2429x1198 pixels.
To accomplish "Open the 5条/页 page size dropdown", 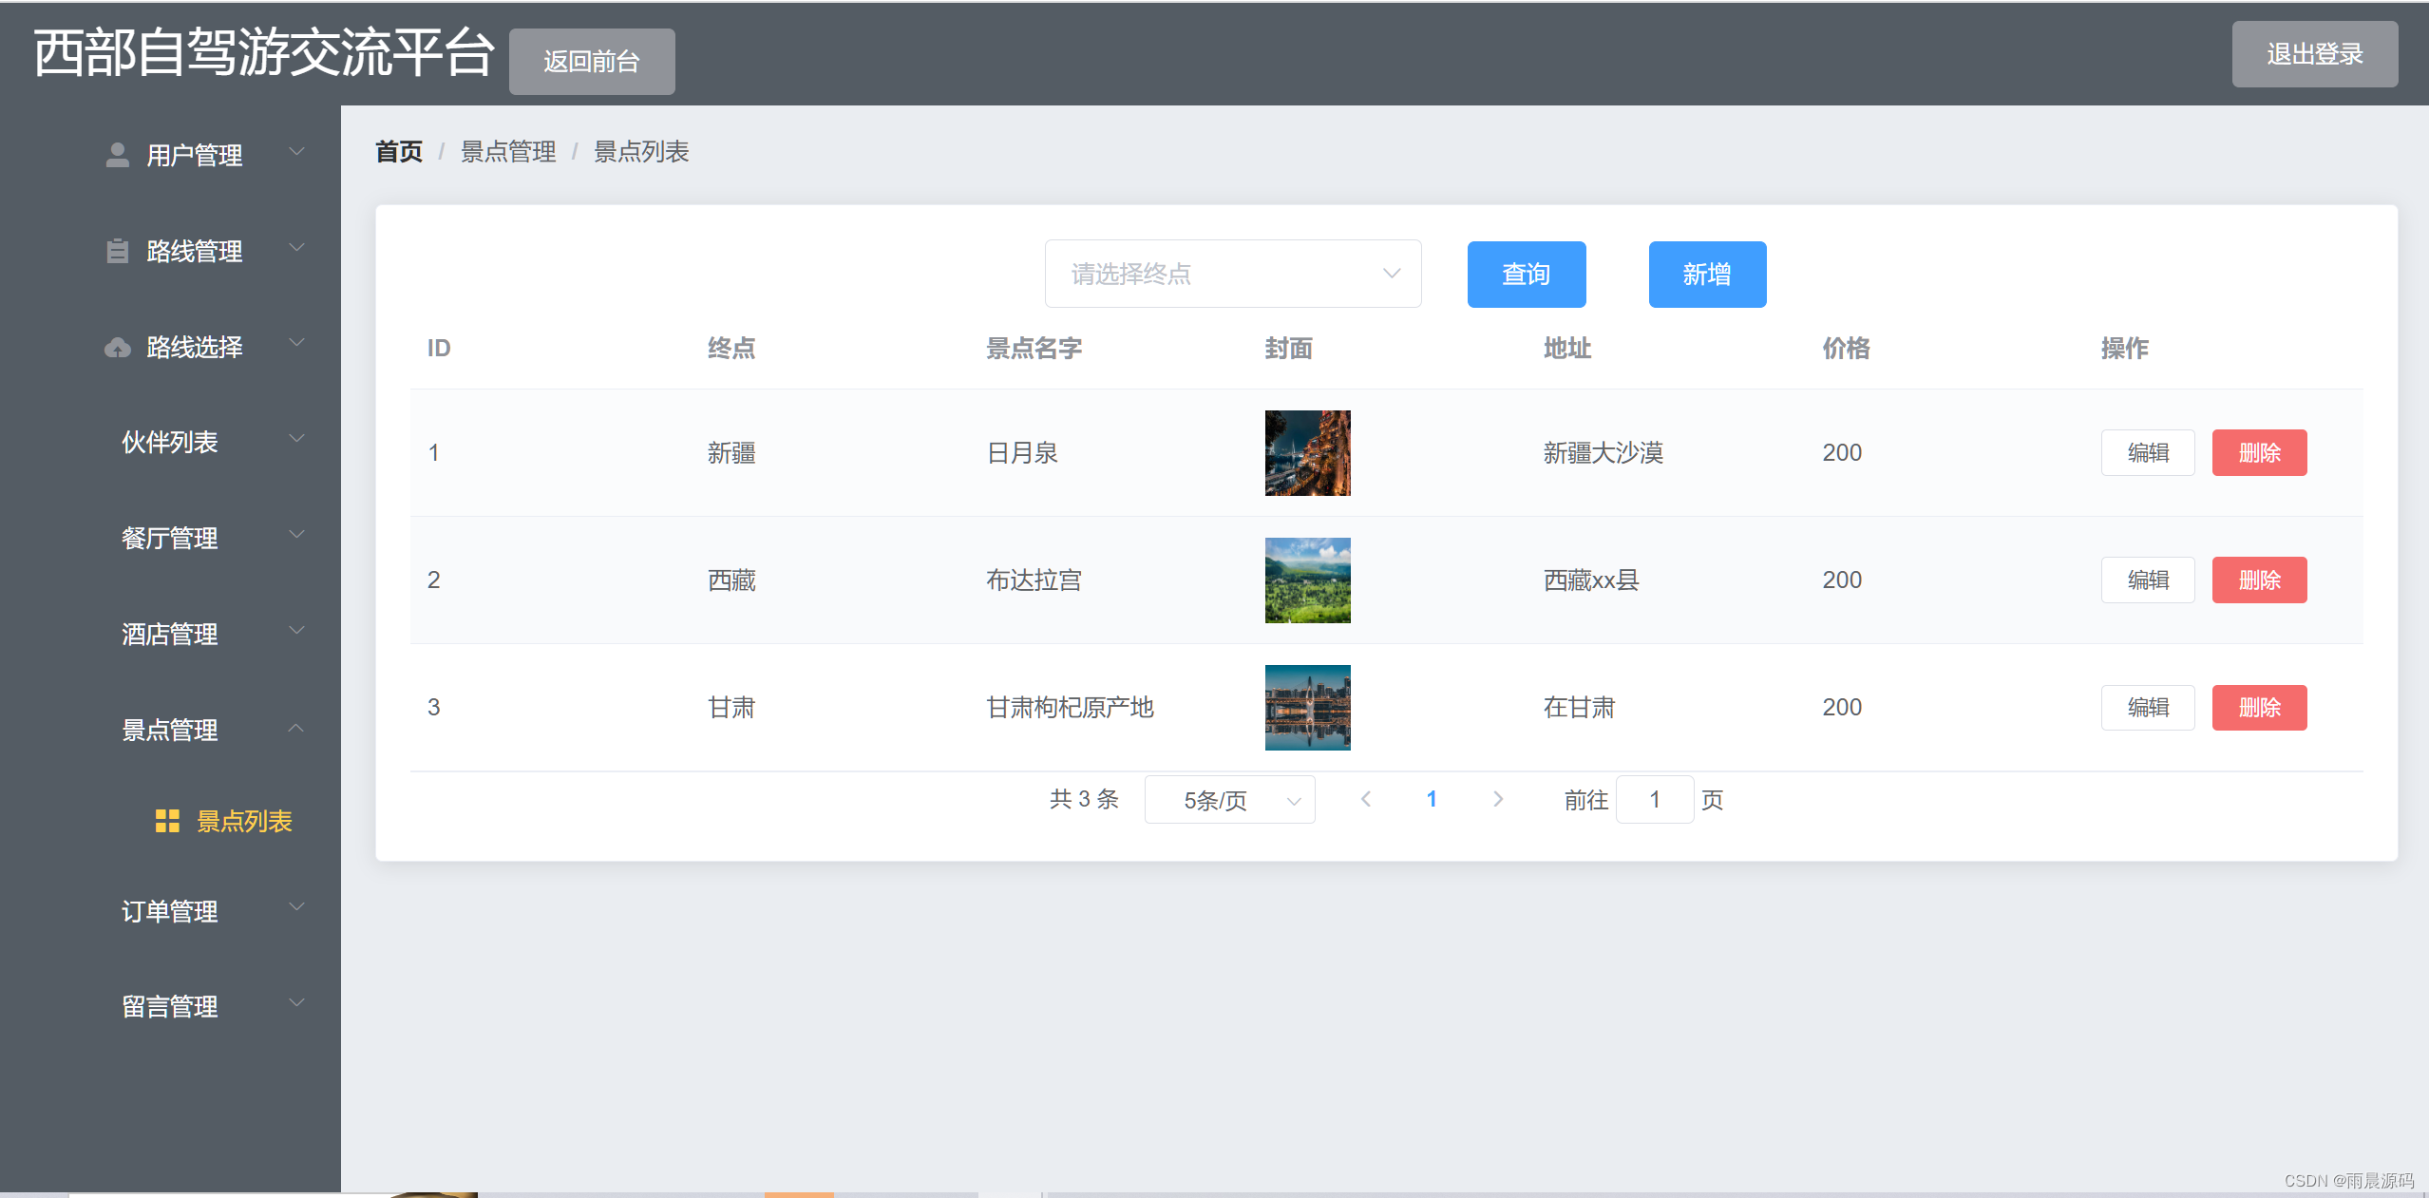I will (x=1229, y=800).
